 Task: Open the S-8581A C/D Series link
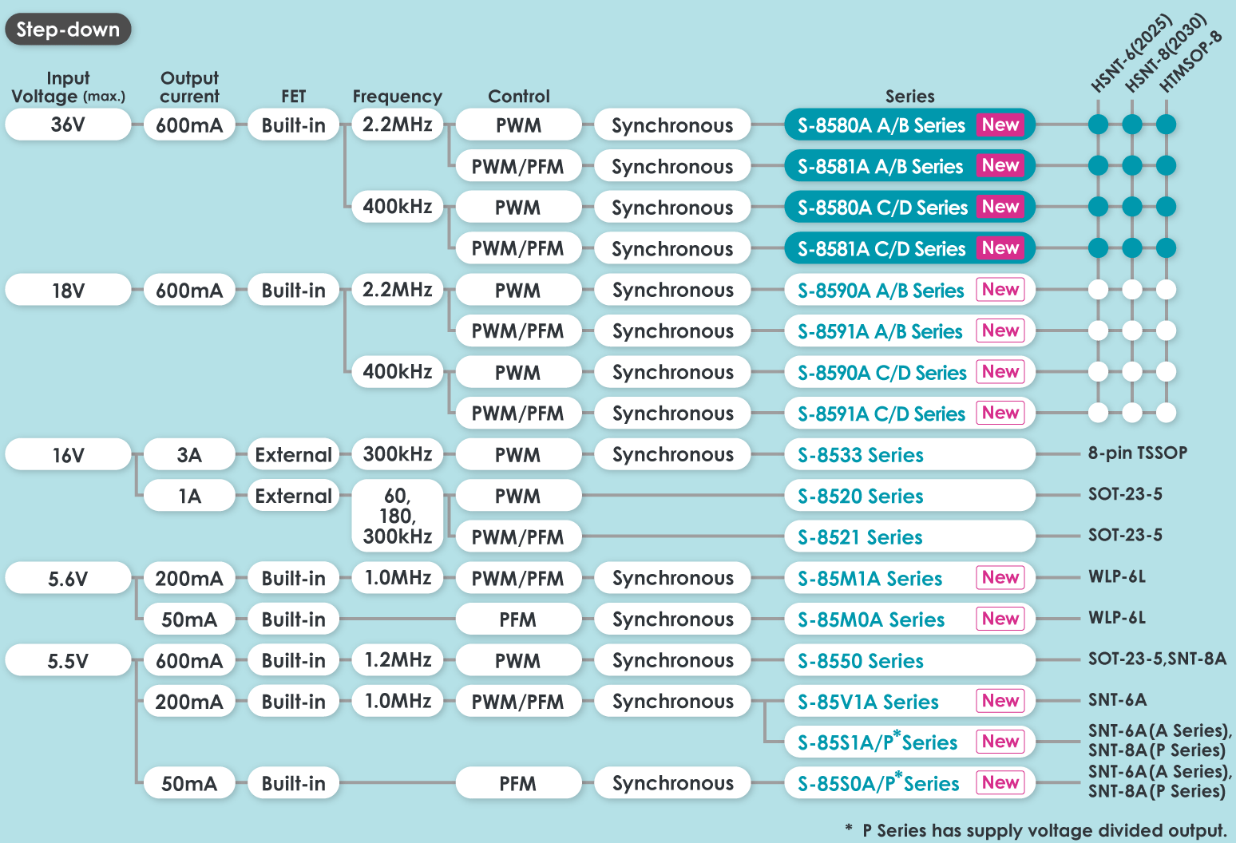881,249
